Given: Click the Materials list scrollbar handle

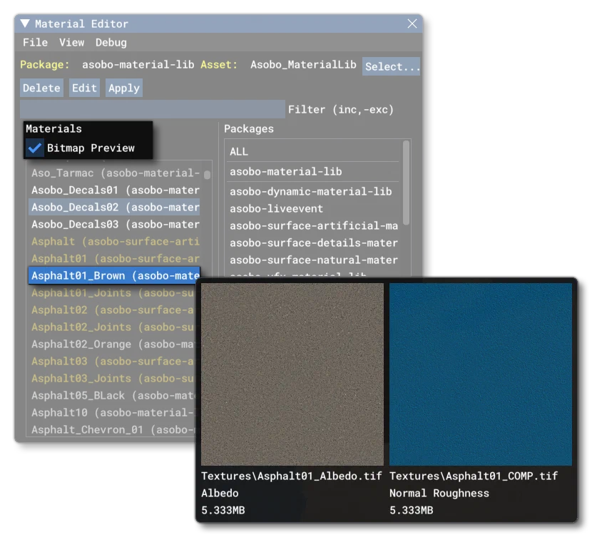Looking at the screenshot, I should point(207,175).
